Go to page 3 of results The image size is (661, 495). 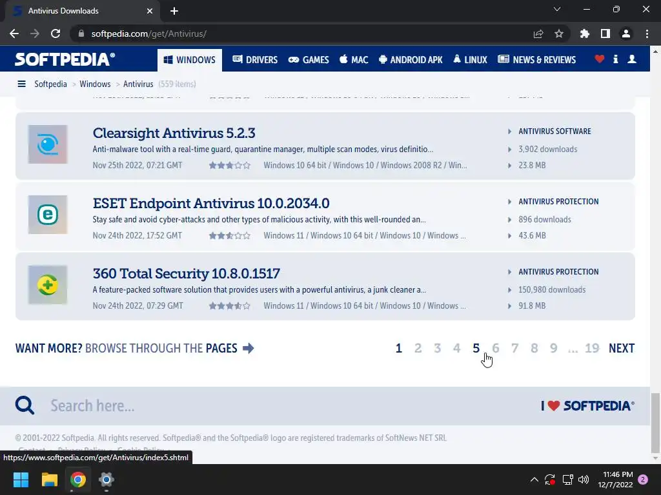[x=437, y=348]
